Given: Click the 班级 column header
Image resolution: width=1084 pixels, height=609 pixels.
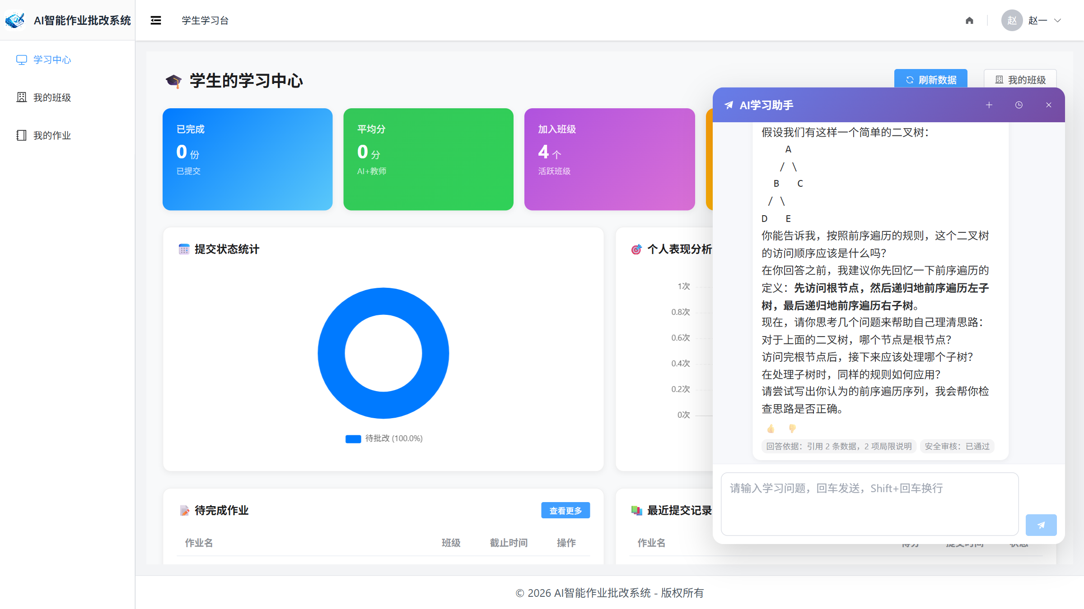Looking at the screenshot, I should (451, 543).
